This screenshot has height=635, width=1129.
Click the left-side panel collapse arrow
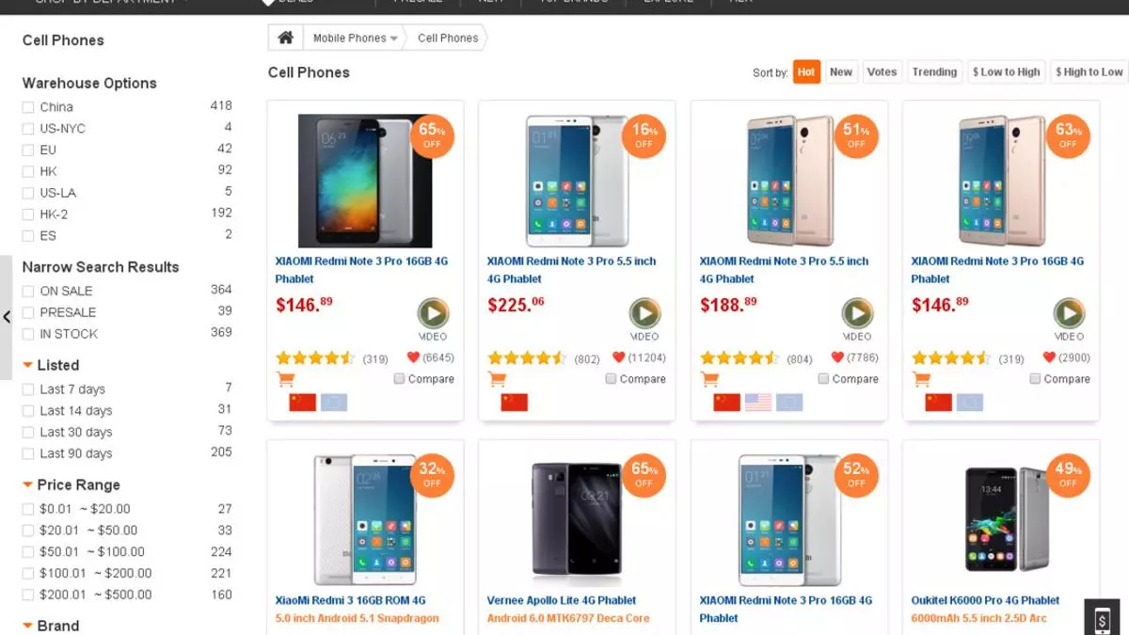click(x=7, y=317)
